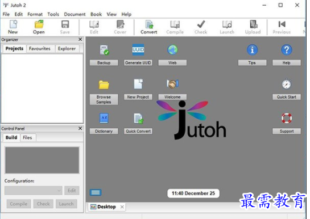Click the Quick Convert button label

138,131
